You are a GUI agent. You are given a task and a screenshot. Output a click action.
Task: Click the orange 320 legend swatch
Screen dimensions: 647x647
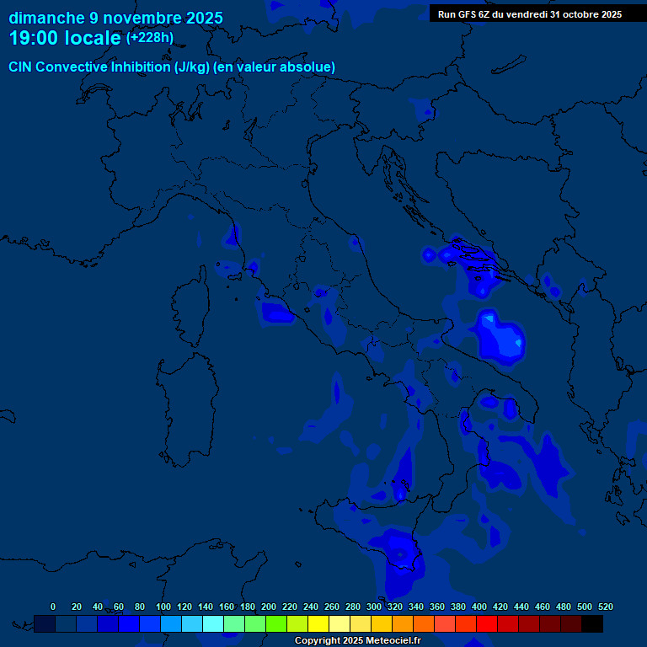tap(403, 624)
